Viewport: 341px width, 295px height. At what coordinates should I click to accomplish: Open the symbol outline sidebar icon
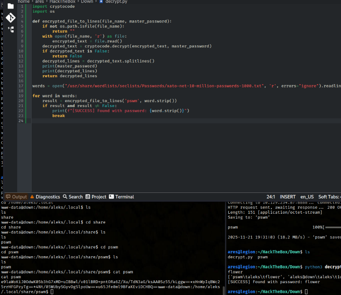coord(11,29)
